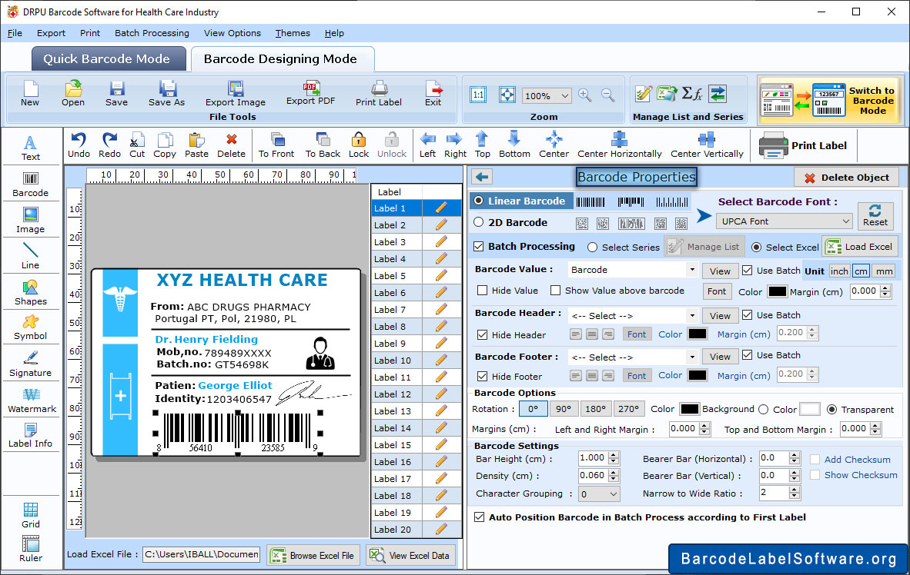Open Label Info
This screenshot has height=575, width=910.
30,435
